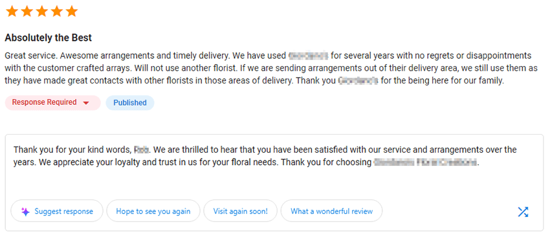This screenshot has height=235, width=550.
Task: Click the sparkle icon in Suggest response
Action: pos(25,212)
